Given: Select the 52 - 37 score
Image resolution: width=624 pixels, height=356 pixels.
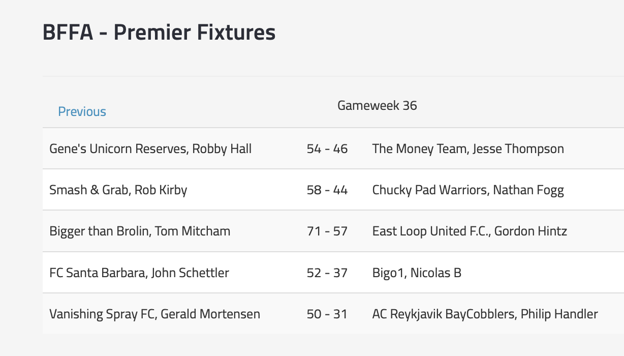Looking at the screenshot, I should [x=327, y=273].
